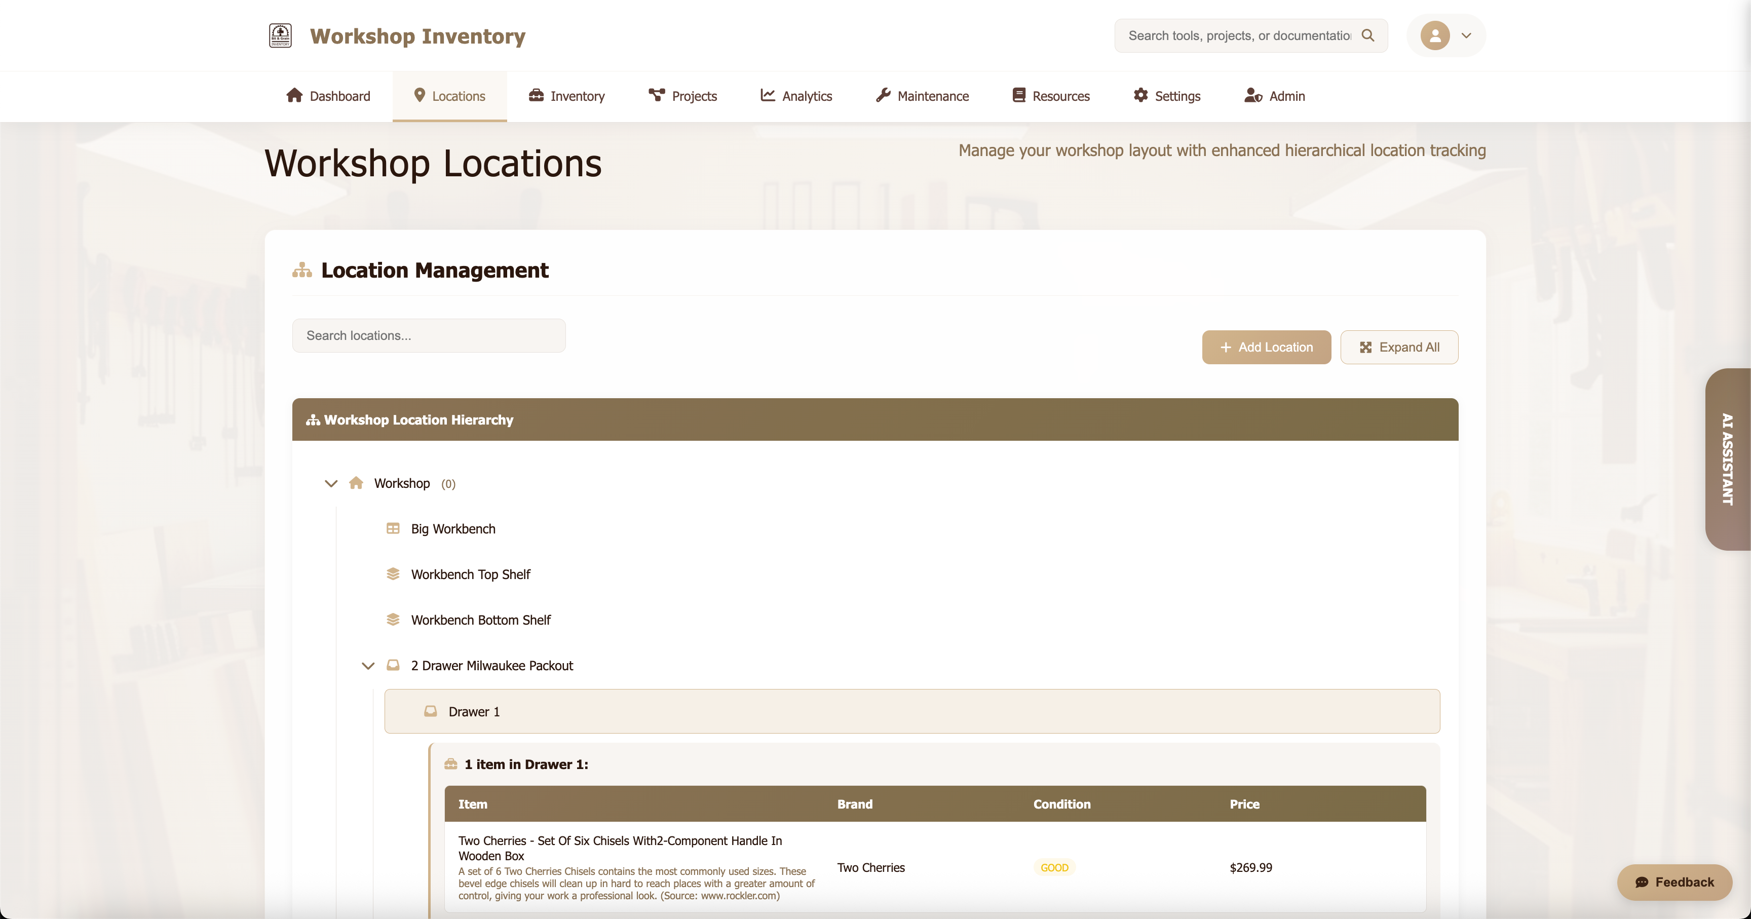1751x919 pixels.
Task: Click the GOOD condition badge
Action: click(x=1054, y=867)
